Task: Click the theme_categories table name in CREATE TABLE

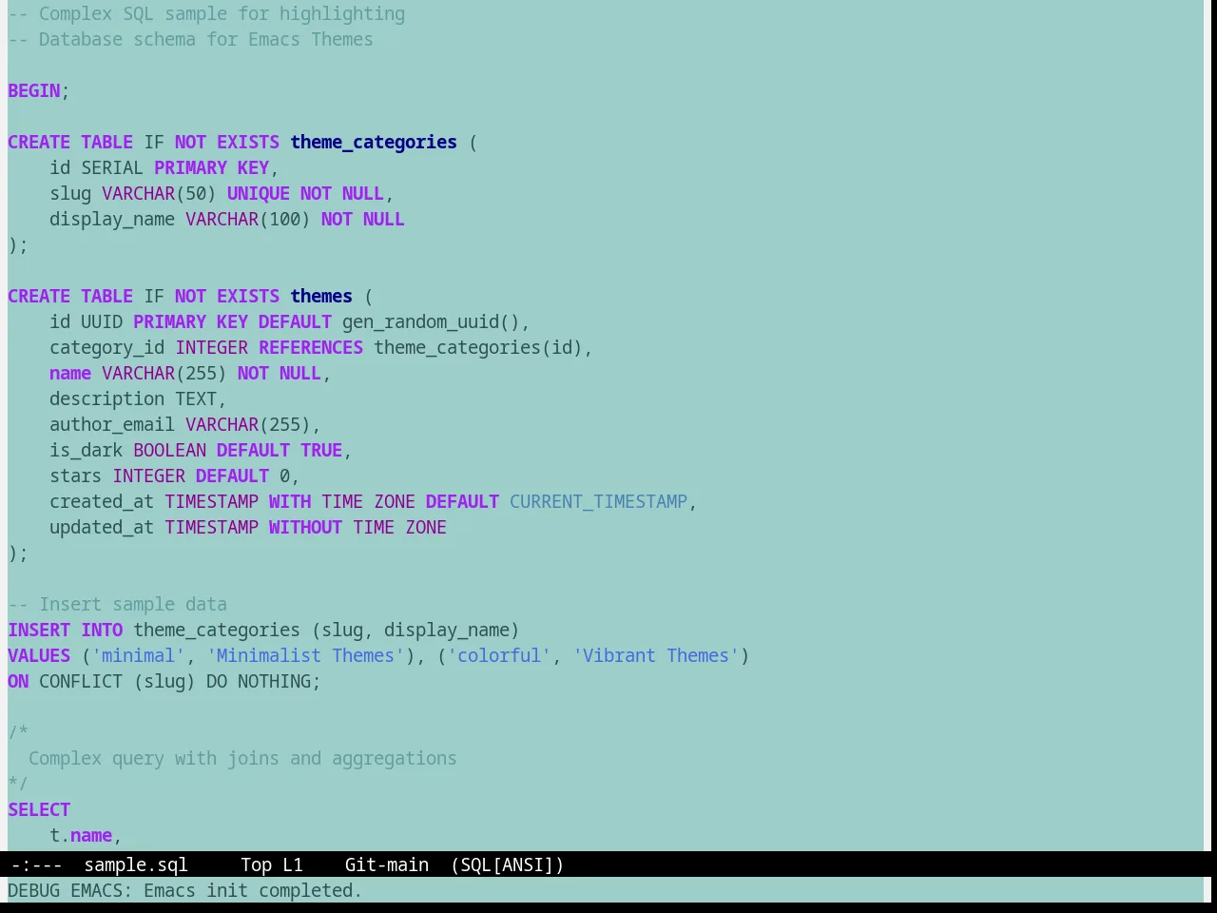Action: 374,142
